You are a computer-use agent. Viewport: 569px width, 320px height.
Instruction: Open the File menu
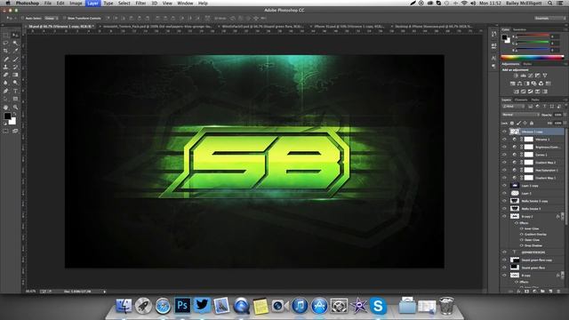47,3
